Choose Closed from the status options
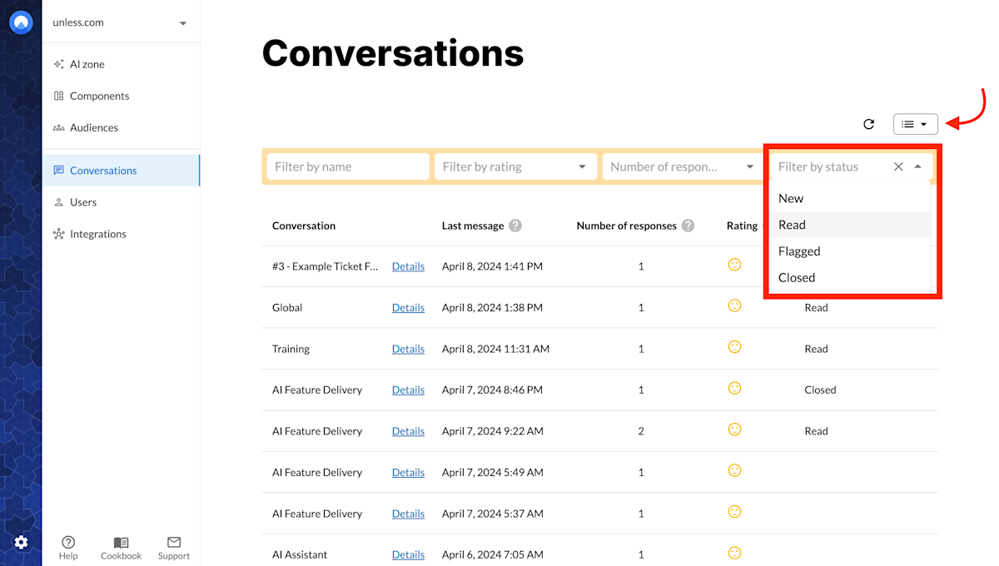This screenshot has width=999, height=566. [x=796, y=277]
